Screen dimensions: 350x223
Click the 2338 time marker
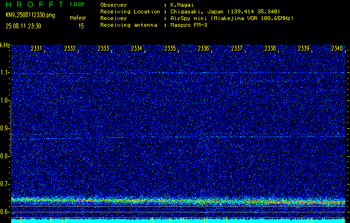270,49
